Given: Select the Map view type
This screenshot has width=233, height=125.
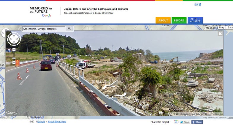Looking at the screenshot, I should 221,27.
